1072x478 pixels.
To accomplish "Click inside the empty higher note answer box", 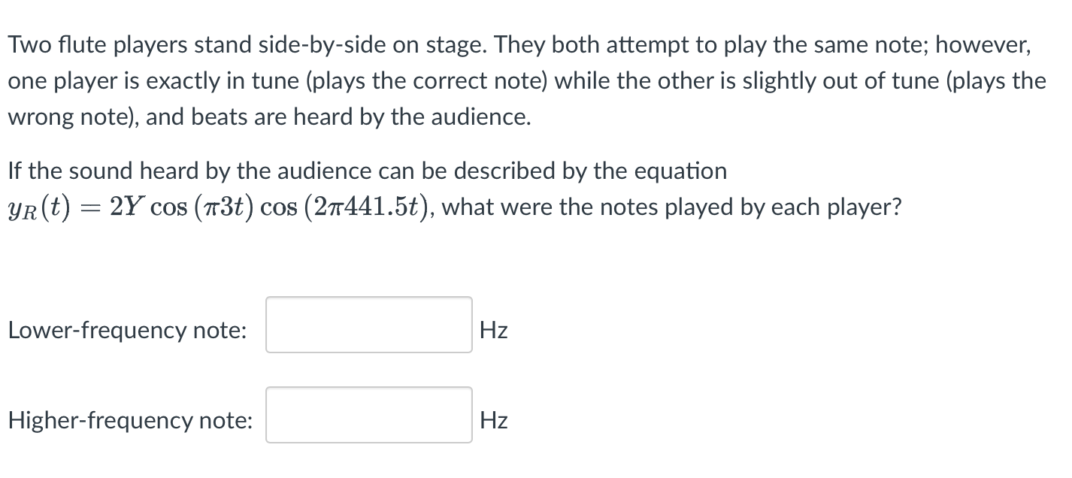I will click(x=368, y=416).
